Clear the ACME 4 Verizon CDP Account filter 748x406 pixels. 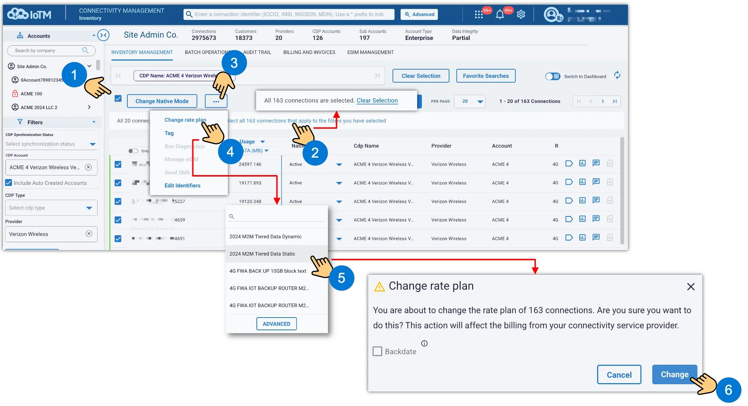[88, 167]
